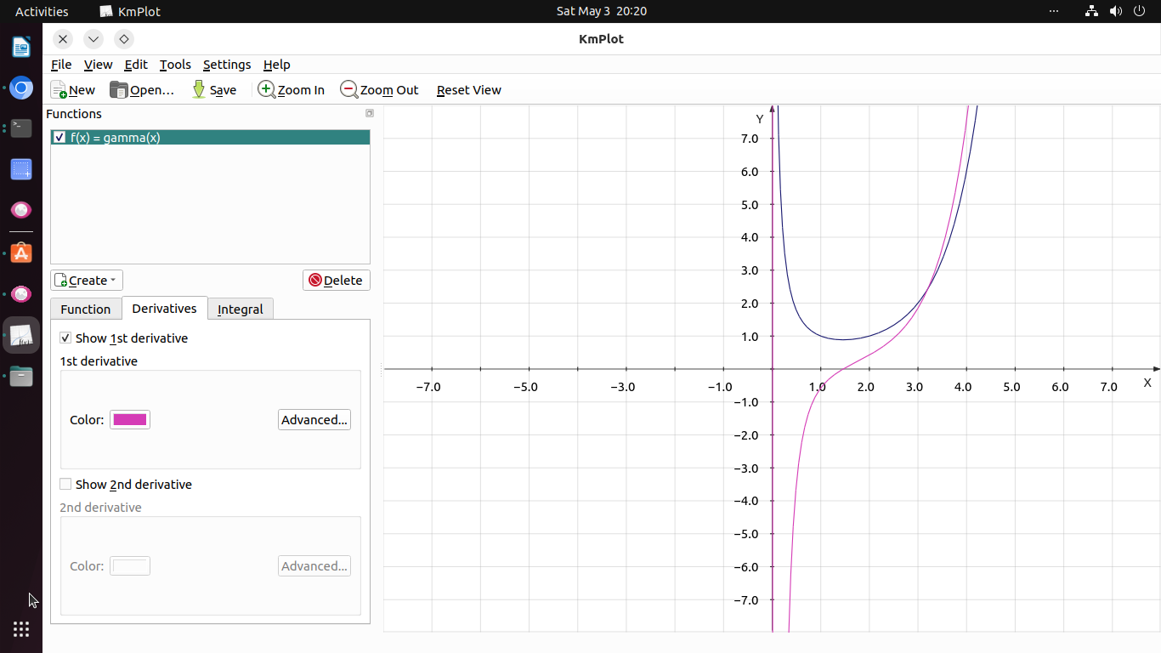The height and width of the screenshot is (653, 1161).
Task: Zoom in on the graph
Action: 292,90
